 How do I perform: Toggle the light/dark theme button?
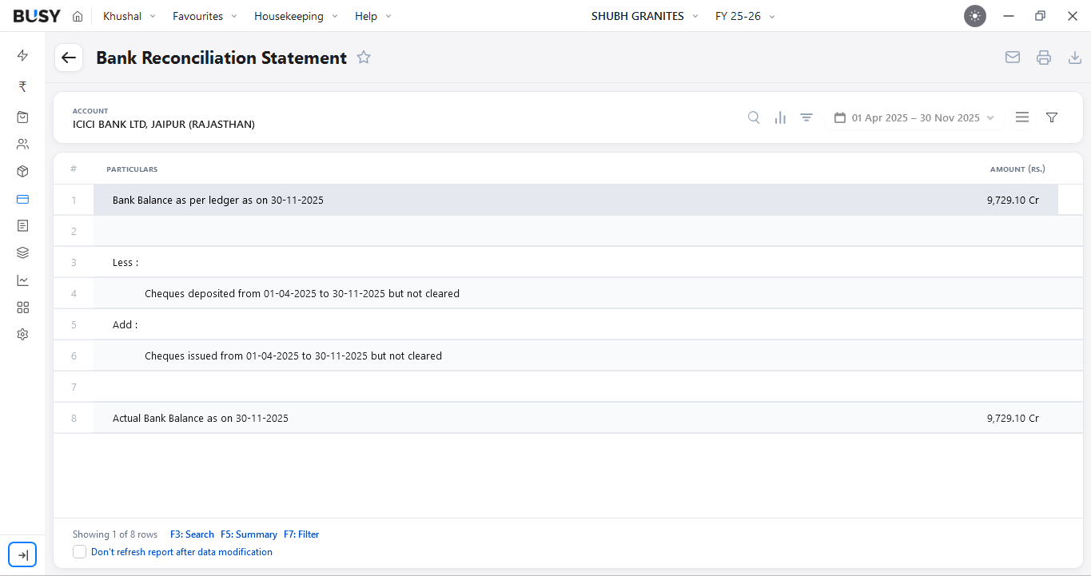(975, 16)
